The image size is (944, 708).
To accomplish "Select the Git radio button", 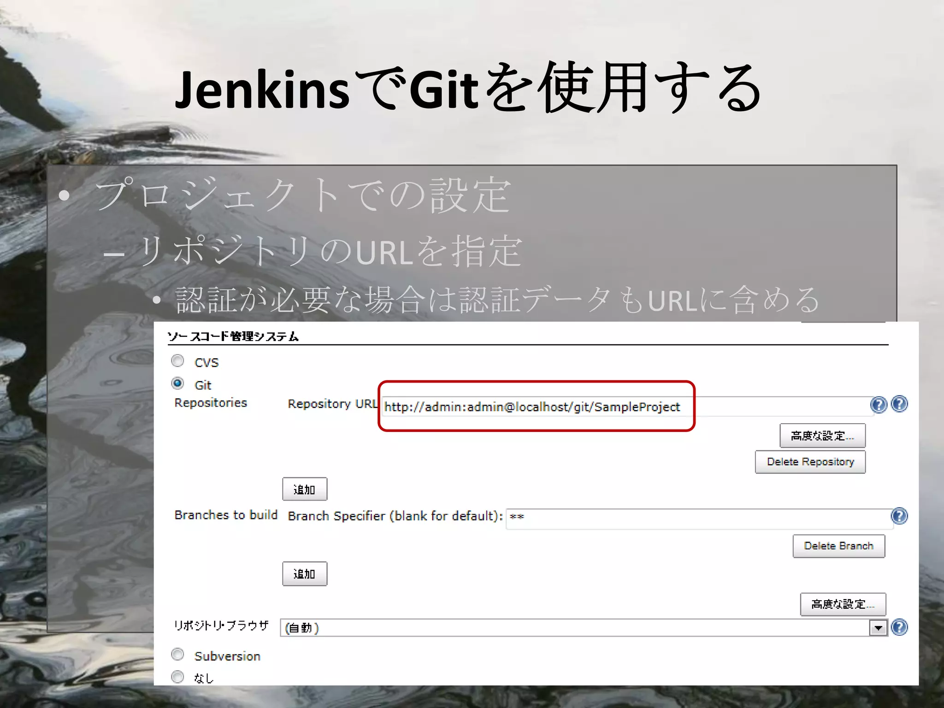I will (x=177, y=383).
